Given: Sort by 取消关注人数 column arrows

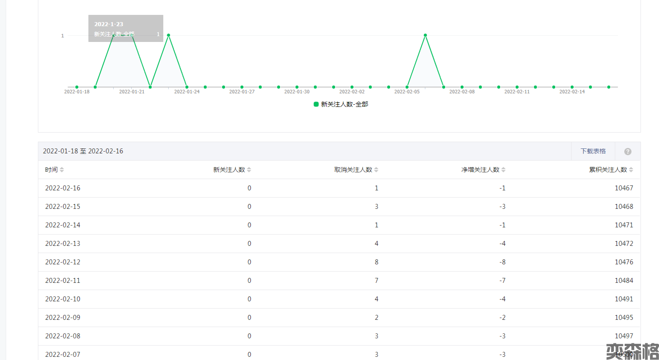Looking at the screenshot, I should click(376, 170).
